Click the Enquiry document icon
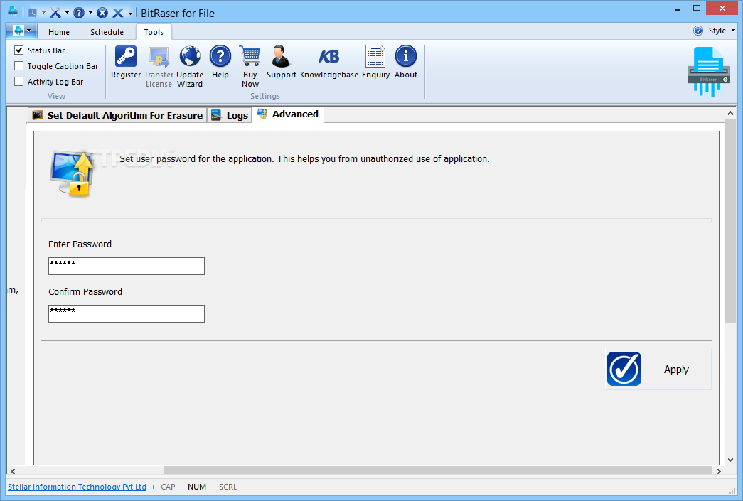Image resolution: width=743 pixels, height=501 pixels. 375,56
